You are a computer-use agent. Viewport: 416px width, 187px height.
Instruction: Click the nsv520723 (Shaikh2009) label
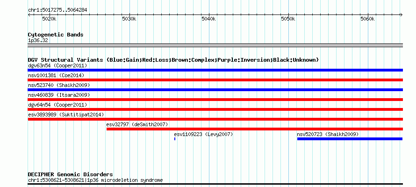(328, 134)
